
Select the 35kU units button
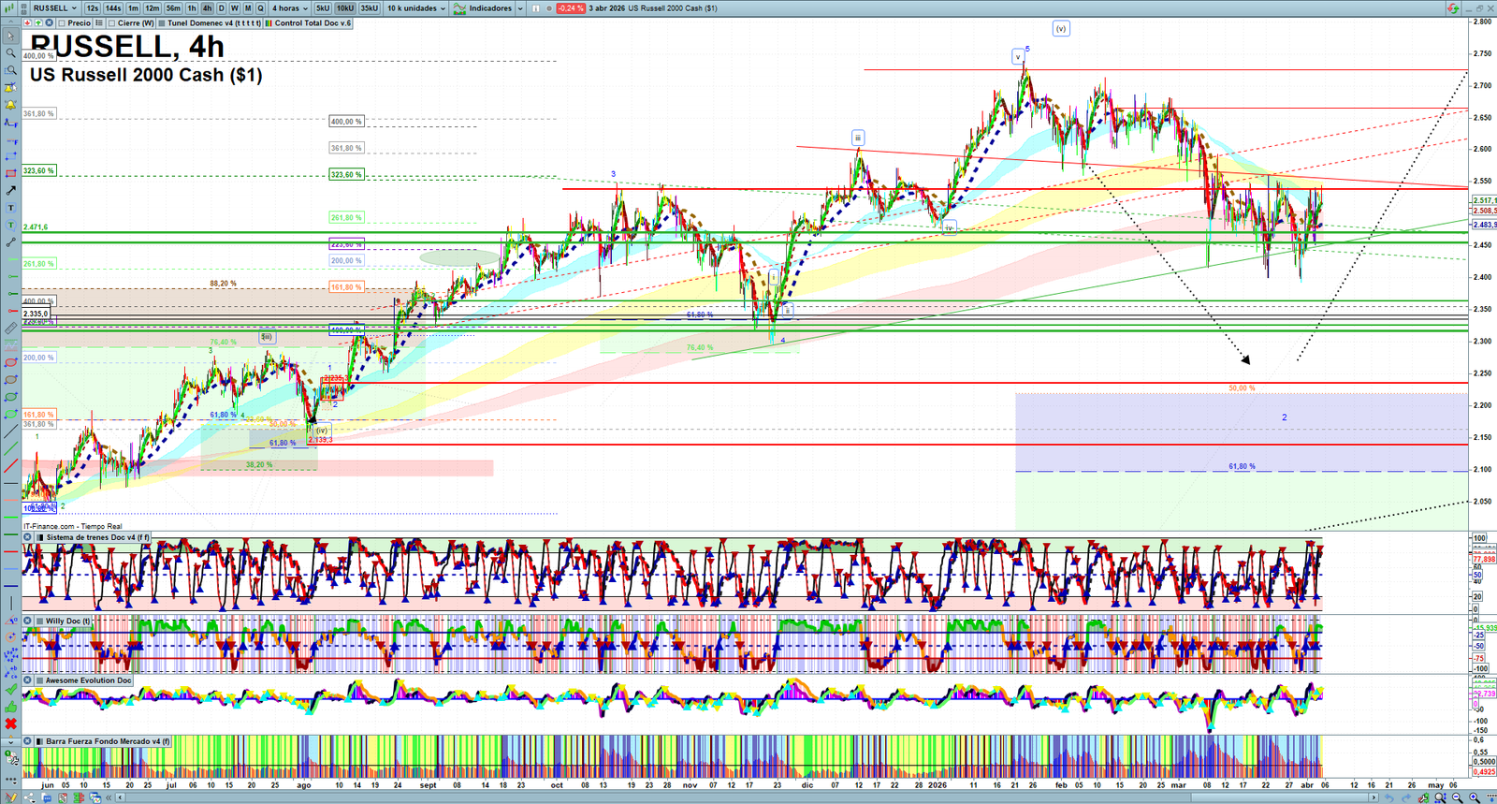(x=370, y=8)
